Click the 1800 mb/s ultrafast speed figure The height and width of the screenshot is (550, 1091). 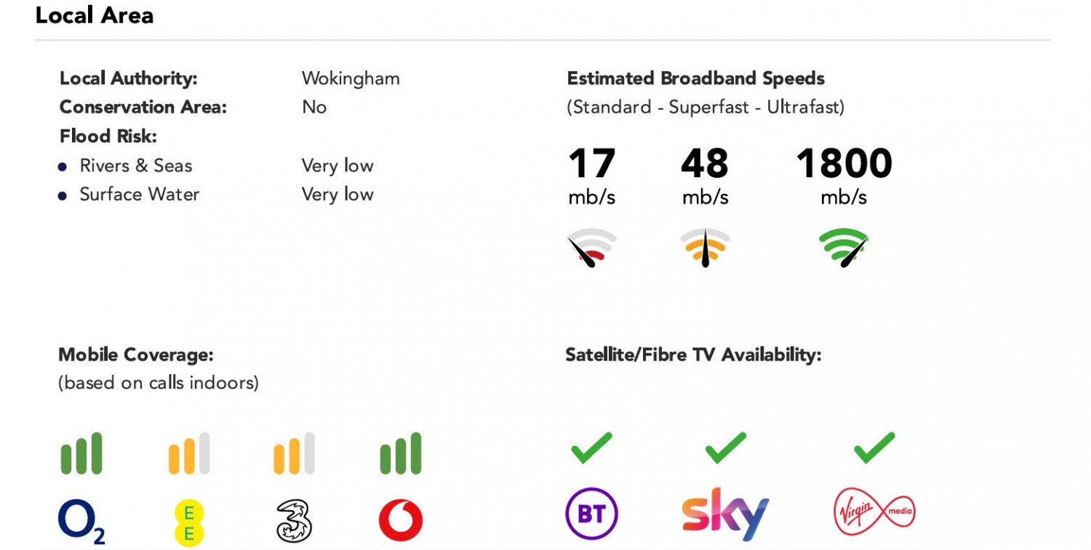pyautogui.click(x=844, y=164)
